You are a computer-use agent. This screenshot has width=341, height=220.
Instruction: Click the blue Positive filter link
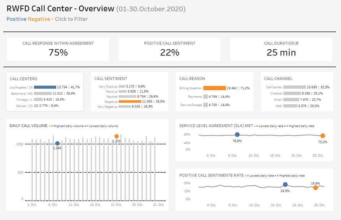pyautogui.click(x=16, y=19)
